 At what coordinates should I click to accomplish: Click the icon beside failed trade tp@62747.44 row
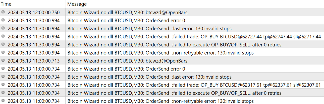(x=3, y=36)
